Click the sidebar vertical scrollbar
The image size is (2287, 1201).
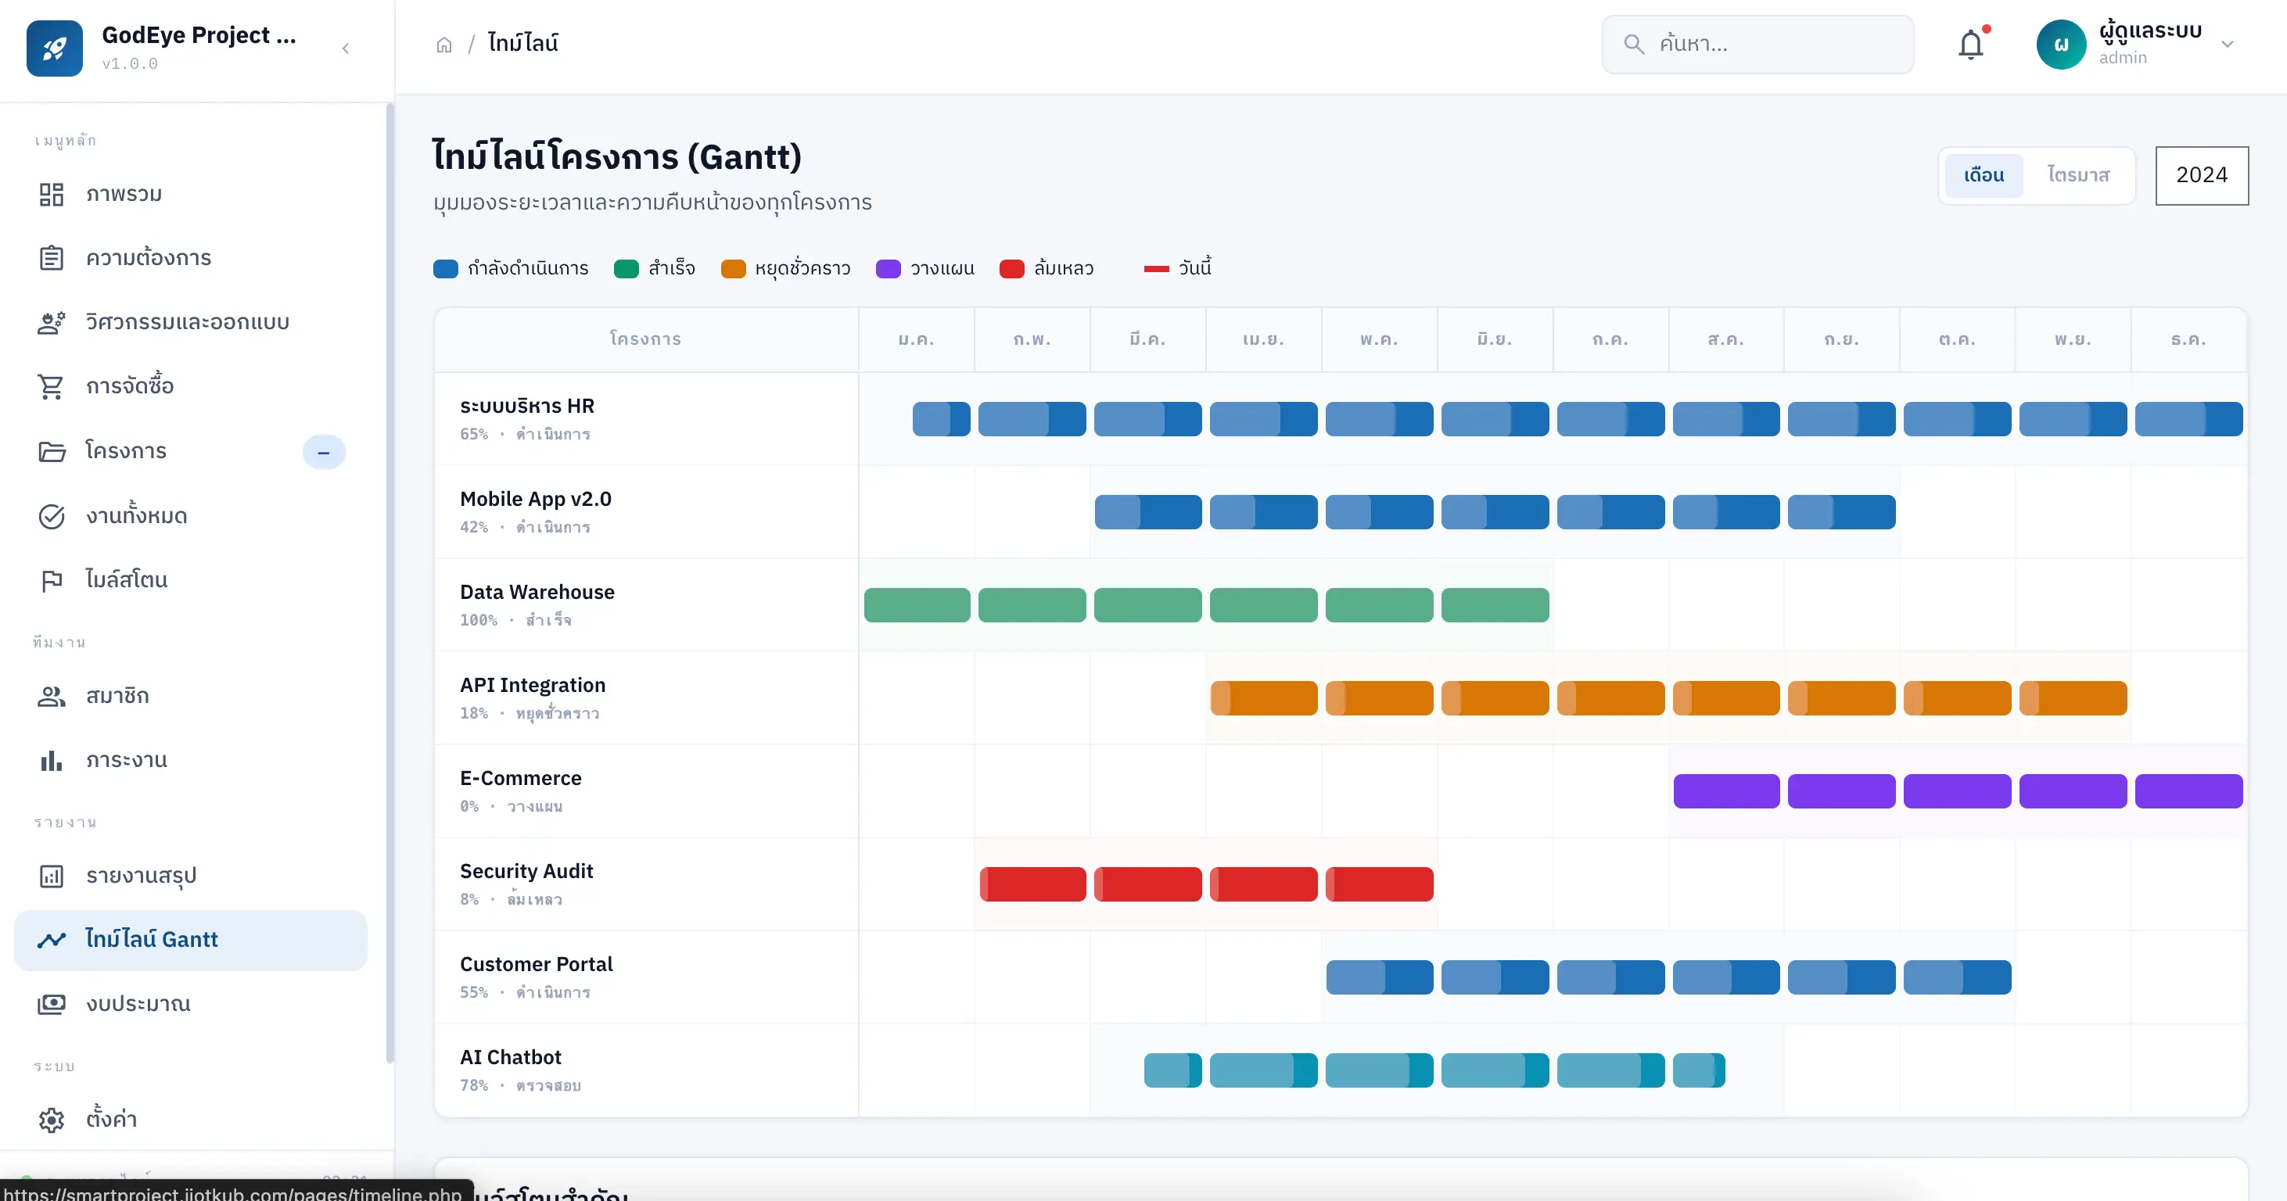389,583
